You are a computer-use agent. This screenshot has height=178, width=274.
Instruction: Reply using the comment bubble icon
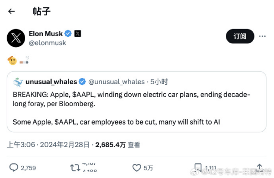(14, 168)
